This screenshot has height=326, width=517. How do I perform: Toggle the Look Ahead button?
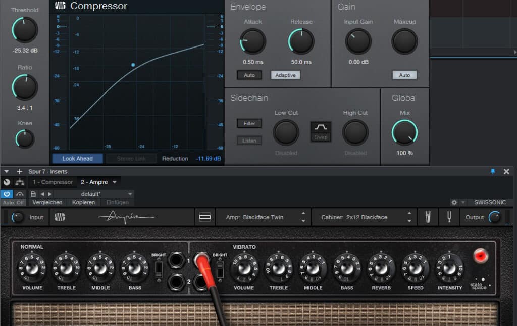77,158
